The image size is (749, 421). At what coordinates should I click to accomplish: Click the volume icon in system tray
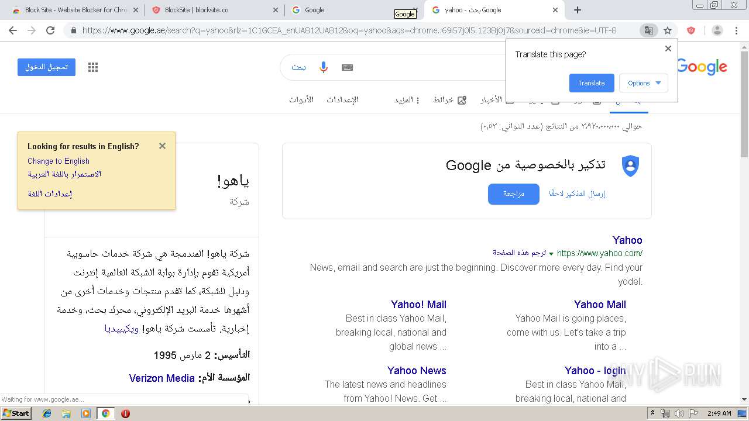[x=679, y=413]
